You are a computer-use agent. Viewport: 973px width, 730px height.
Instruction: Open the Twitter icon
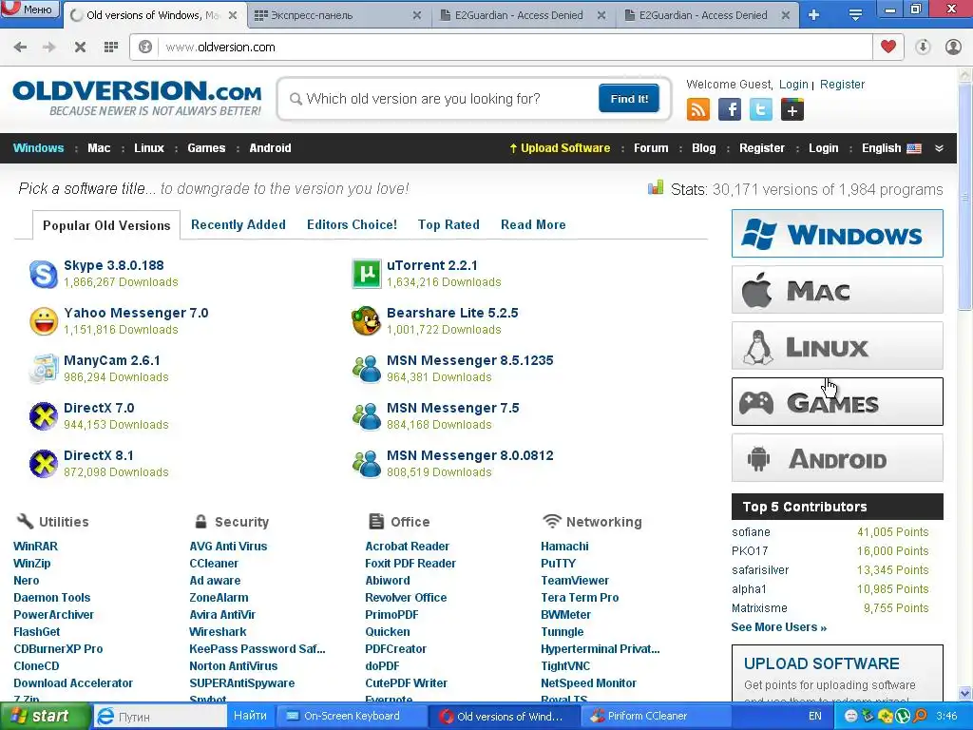coord(761,110)
